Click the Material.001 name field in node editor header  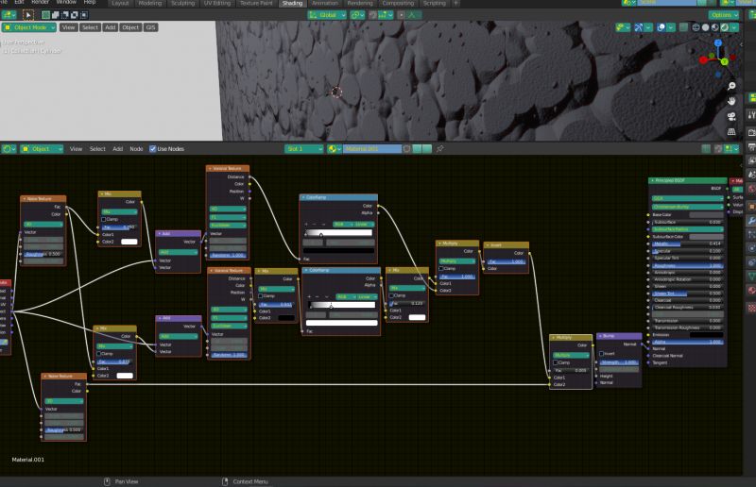click(371, 149)
